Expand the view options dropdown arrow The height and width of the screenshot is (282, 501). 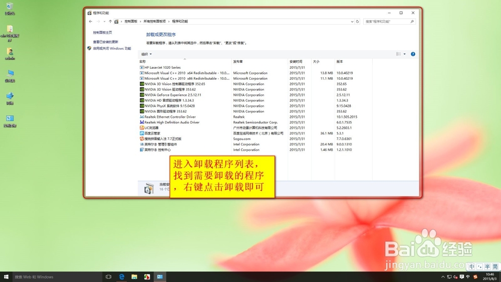(404, 54)
